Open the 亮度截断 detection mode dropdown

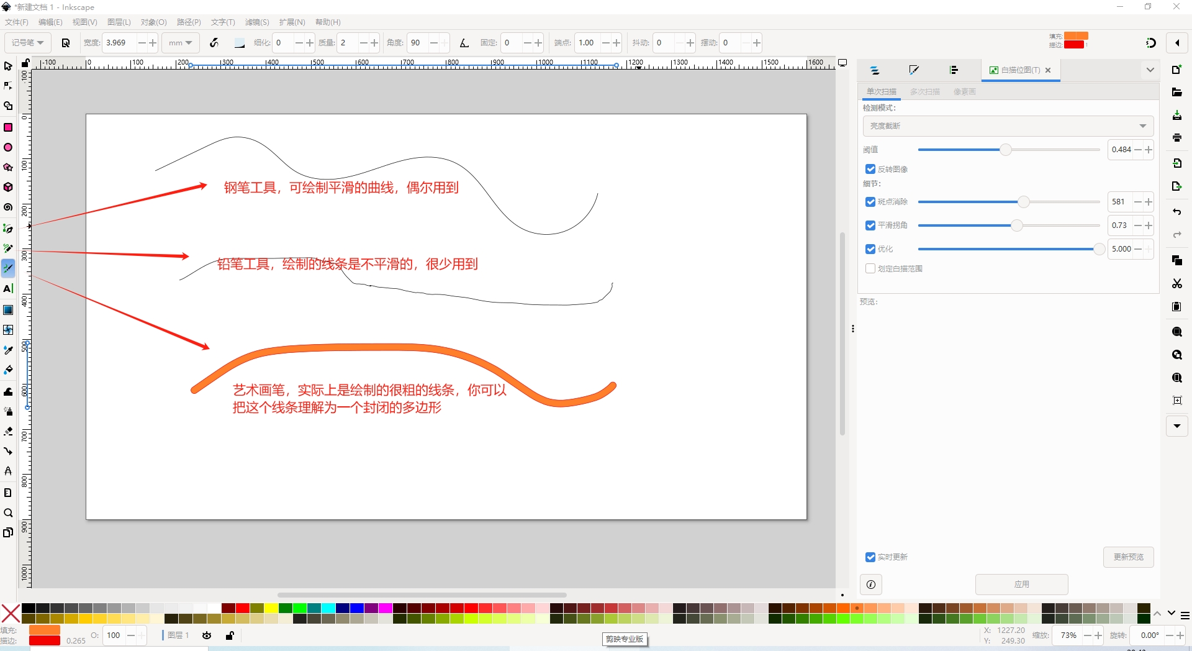click(1008, 126)
